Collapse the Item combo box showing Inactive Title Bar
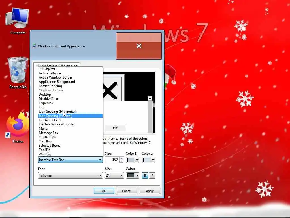290x218 pixels. (70, 160)
